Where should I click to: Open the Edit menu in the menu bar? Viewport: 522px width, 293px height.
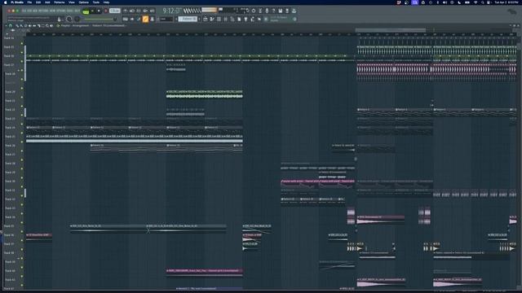coord(38,2)
